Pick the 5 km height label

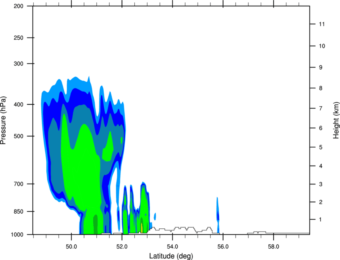[321, 148]
